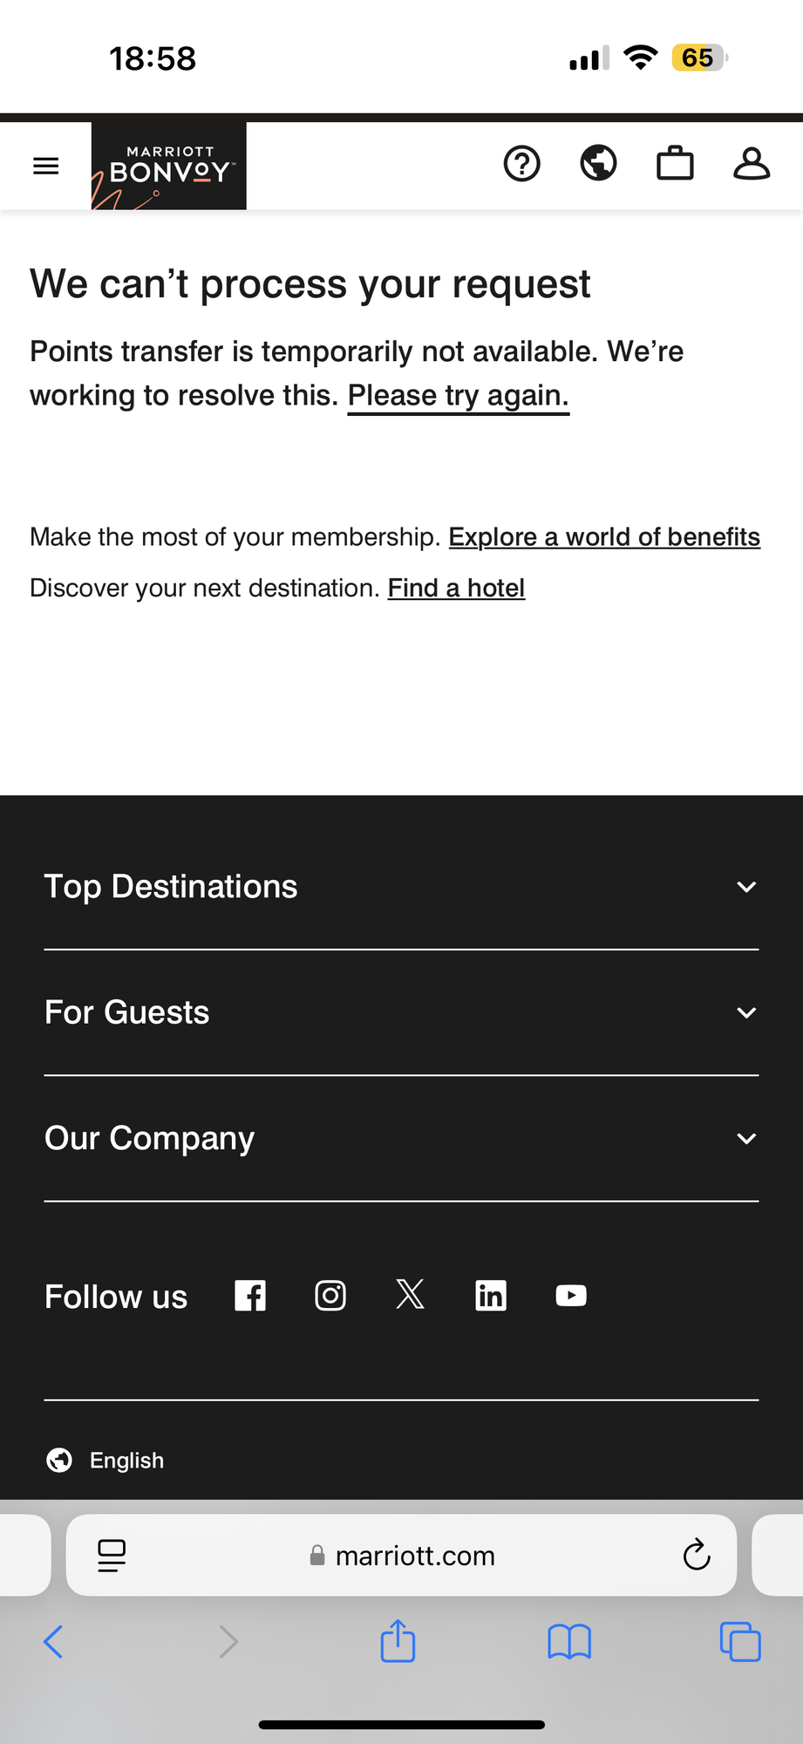803x1744 pixels.
Task: Visit Marriott's Instagram page
Action: coord(330,1296)
